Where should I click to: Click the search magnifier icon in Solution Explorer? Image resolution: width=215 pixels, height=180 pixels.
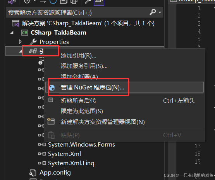click(x=153, y=12)
